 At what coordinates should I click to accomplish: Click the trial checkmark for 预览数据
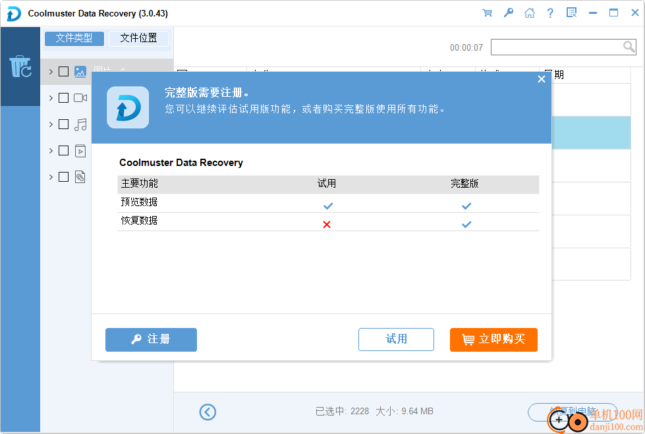point(328,205)
